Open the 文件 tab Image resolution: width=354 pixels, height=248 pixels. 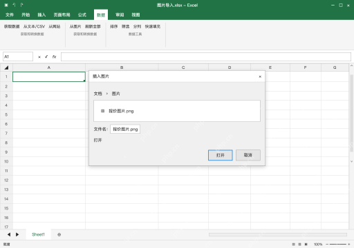click(x=10, y=15)
